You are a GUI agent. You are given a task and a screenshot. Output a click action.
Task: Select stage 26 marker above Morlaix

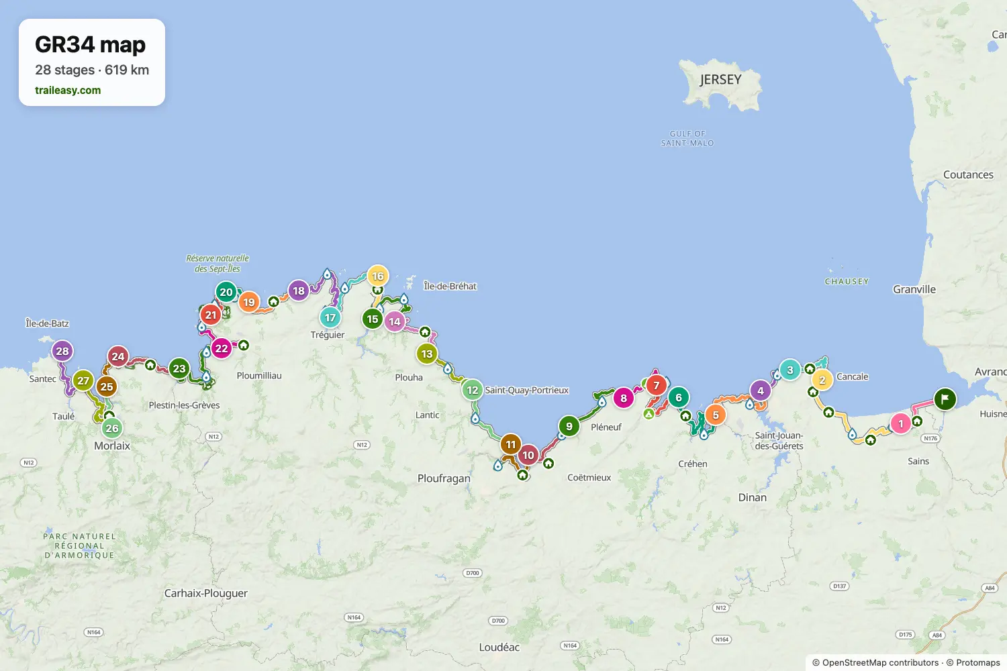(112, 428)
